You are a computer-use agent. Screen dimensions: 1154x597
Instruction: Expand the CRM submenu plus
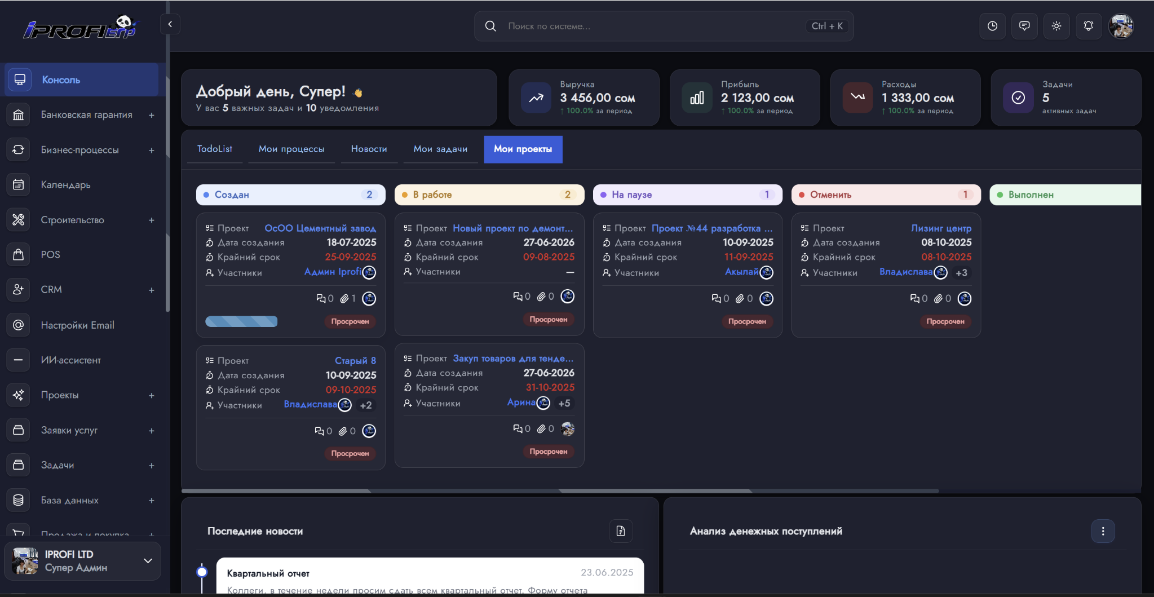152,290
